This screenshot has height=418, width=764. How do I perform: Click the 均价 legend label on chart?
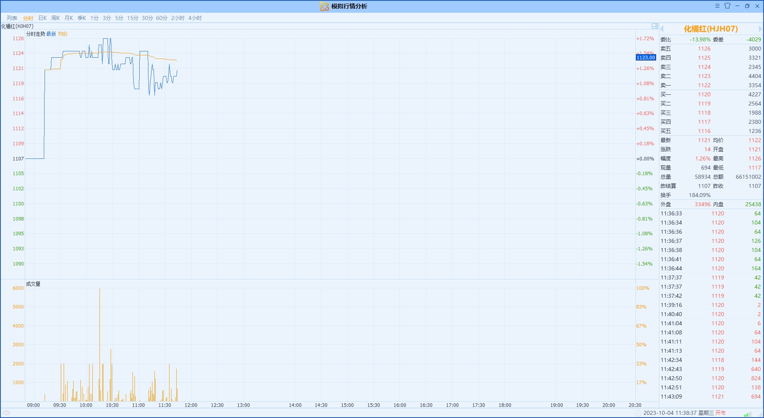[63, 34]
